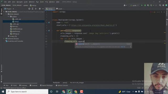
Task: Open IDE settings via the top-right gear icon
Action: [163, 5]
